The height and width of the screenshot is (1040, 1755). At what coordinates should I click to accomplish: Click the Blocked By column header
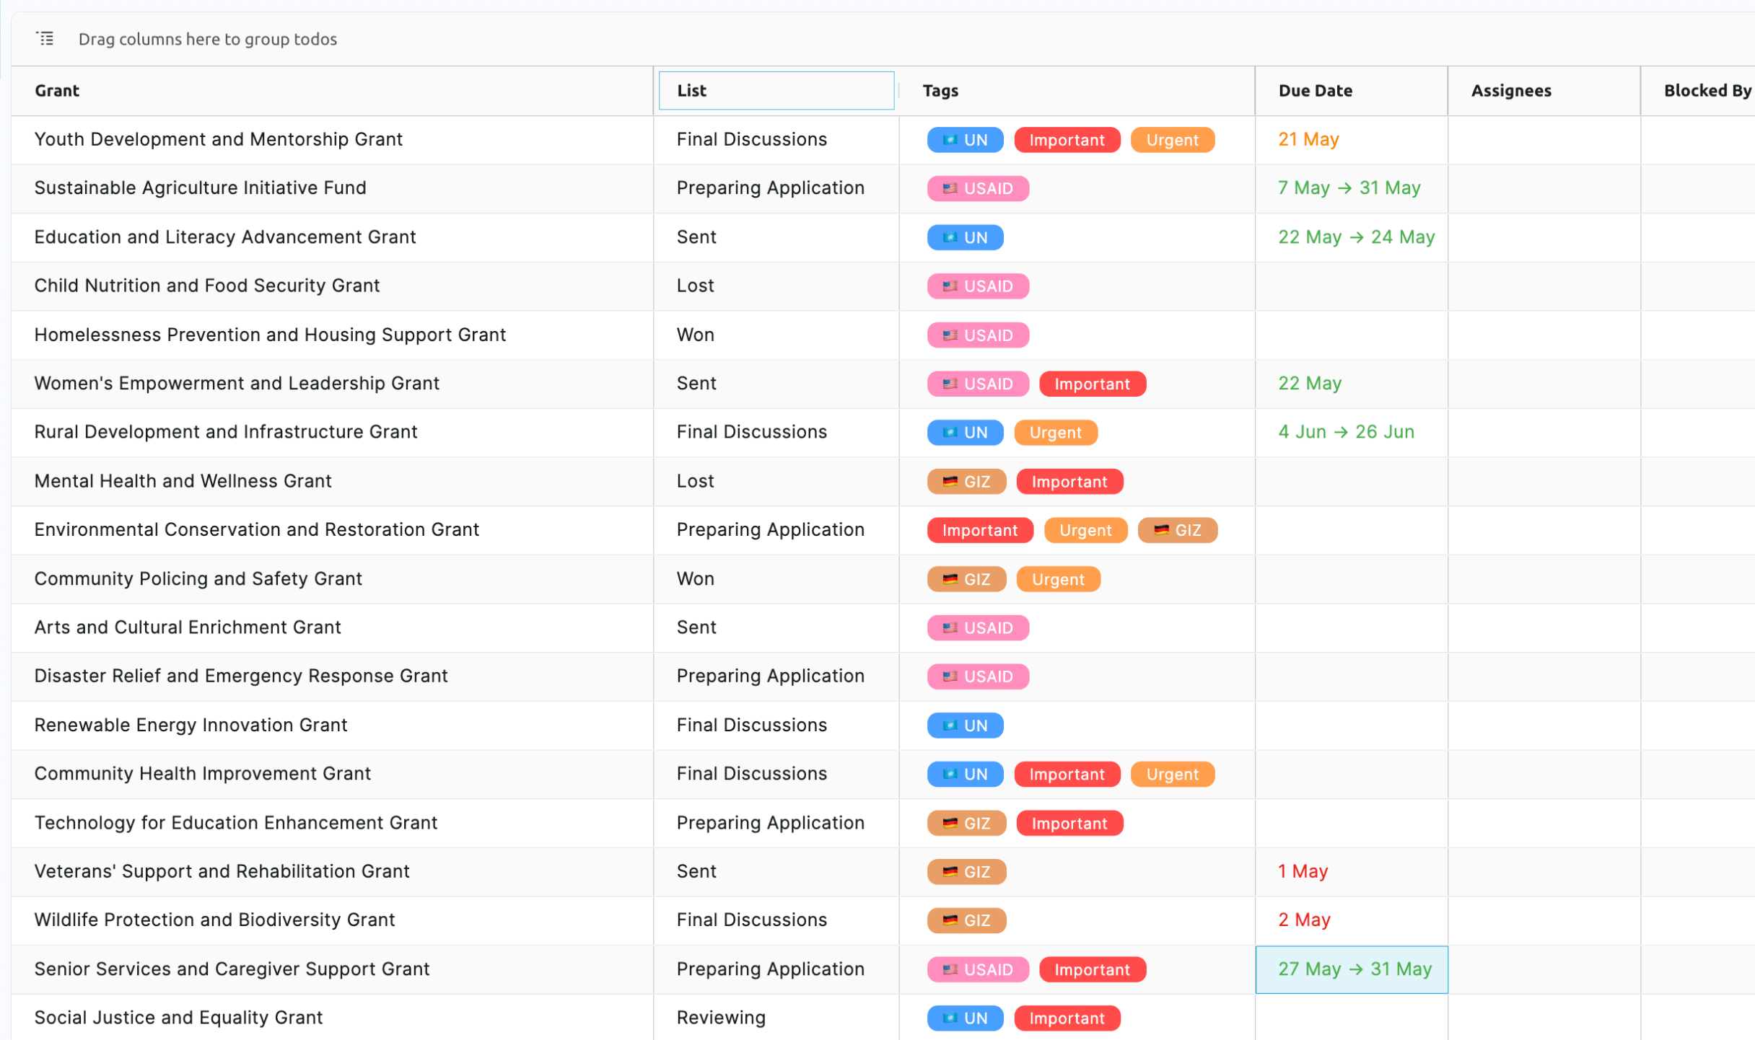pos(1707,91)
